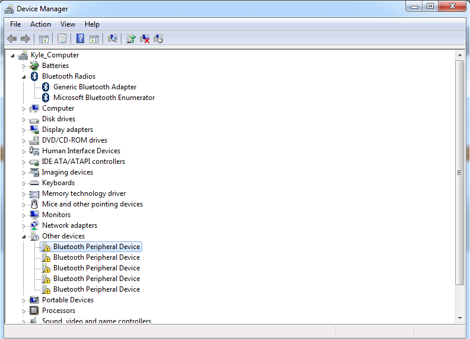Click the Keyboards category icon
The height and width of the screenshot is (339, 470).
coord(34,183)
